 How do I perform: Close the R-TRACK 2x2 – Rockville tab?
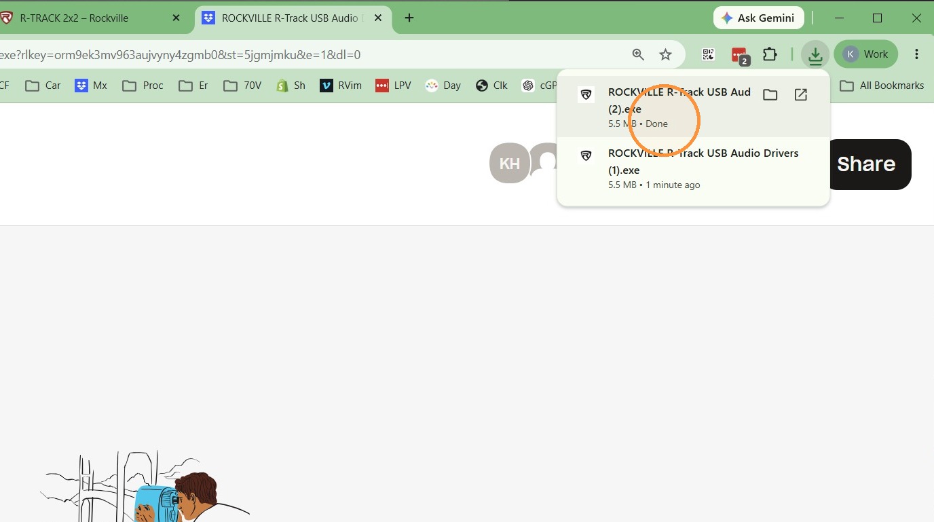tap(176, 18)
